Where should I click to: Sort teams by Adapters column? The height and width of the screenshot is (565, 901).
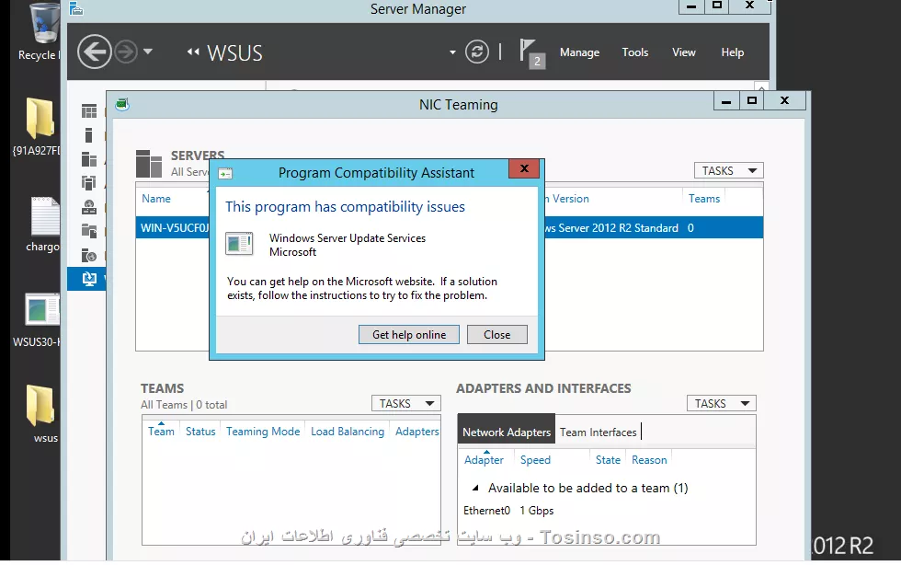pos(416,432)
